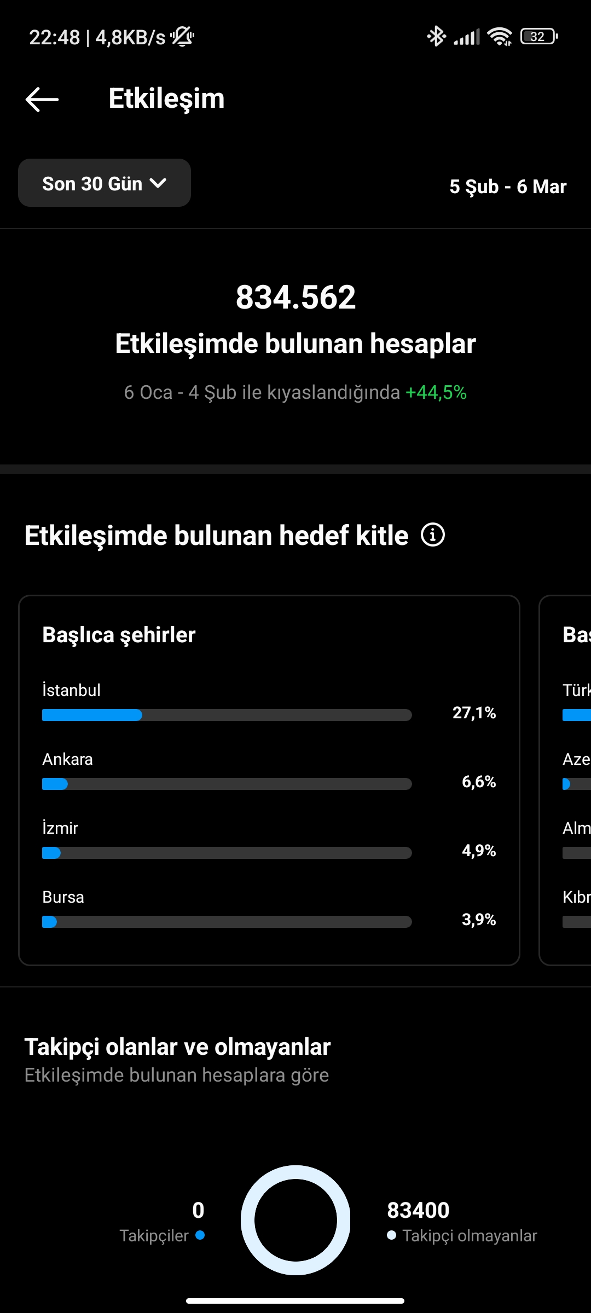Screen dimensions: 591x1313
Task: Open info icon beside hedef kitle heading
Action: coord(433,535)
